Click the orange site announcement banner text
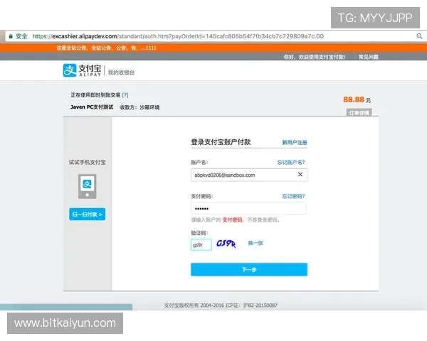The width and height of the screenshot is (427, 341). click(x=107, y=48)
